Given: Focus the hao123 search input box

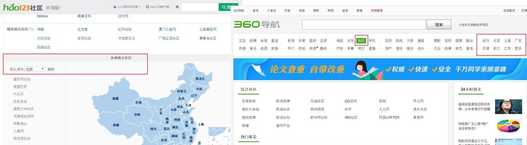Looking at the screenshot, I should 200,7.
